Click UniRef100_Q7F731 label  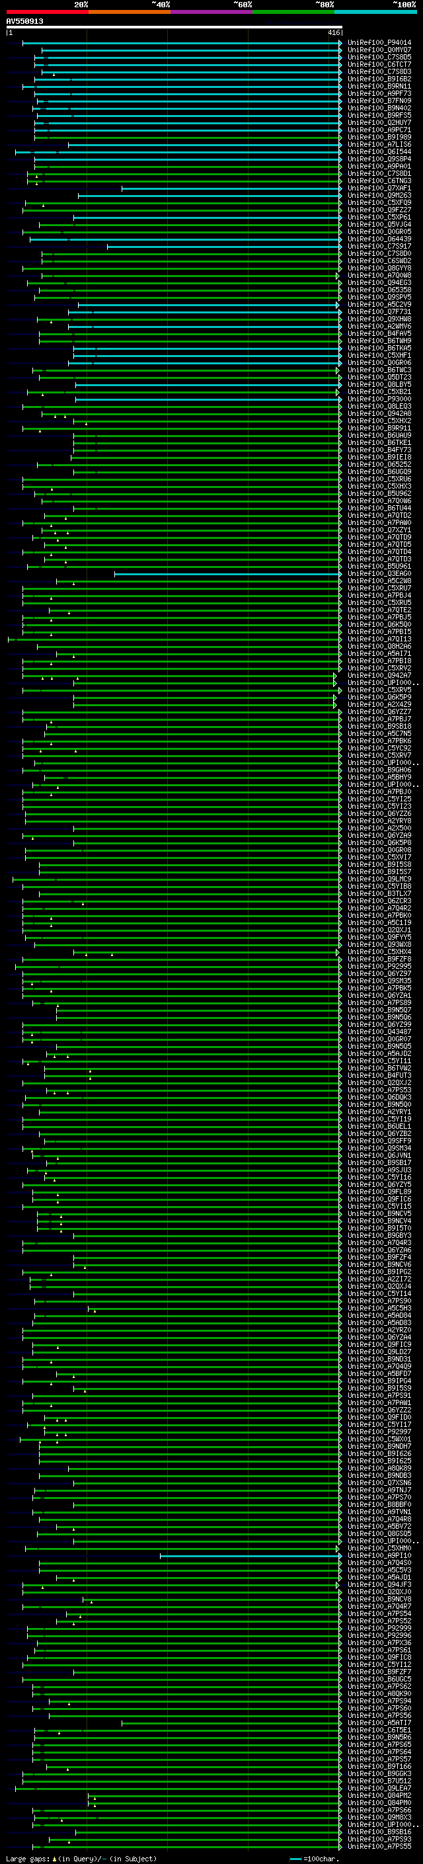tap(379, 312)
